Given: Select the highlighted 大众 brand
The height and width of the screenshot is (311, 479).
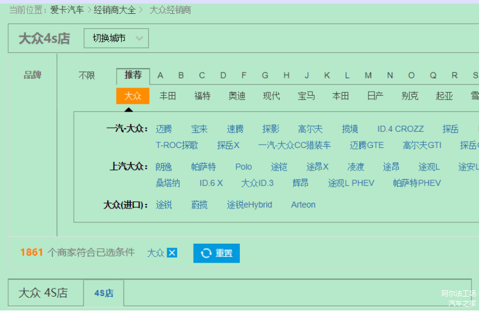Looking at the screenshot, I should click(133, 96).
